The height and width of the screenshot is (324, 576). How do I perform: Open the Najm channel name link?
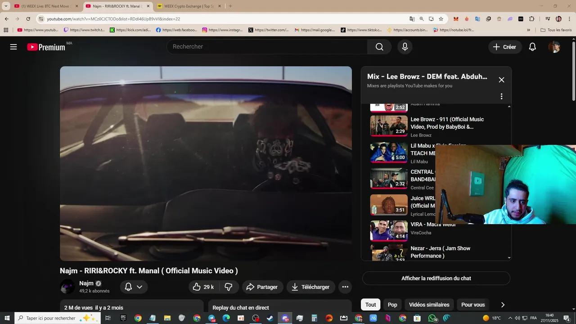click(x=86, y=283)
